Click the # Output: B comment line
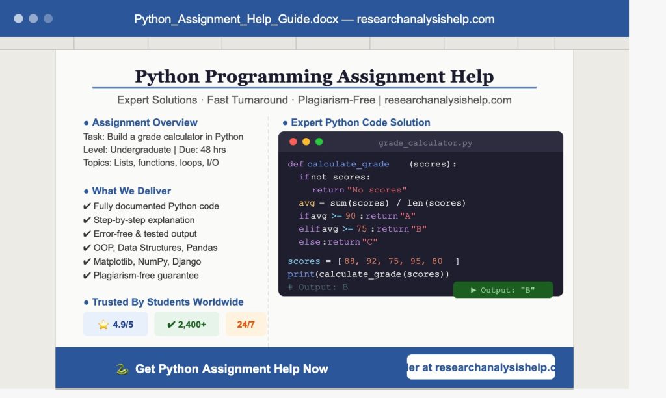 point(317,287)
